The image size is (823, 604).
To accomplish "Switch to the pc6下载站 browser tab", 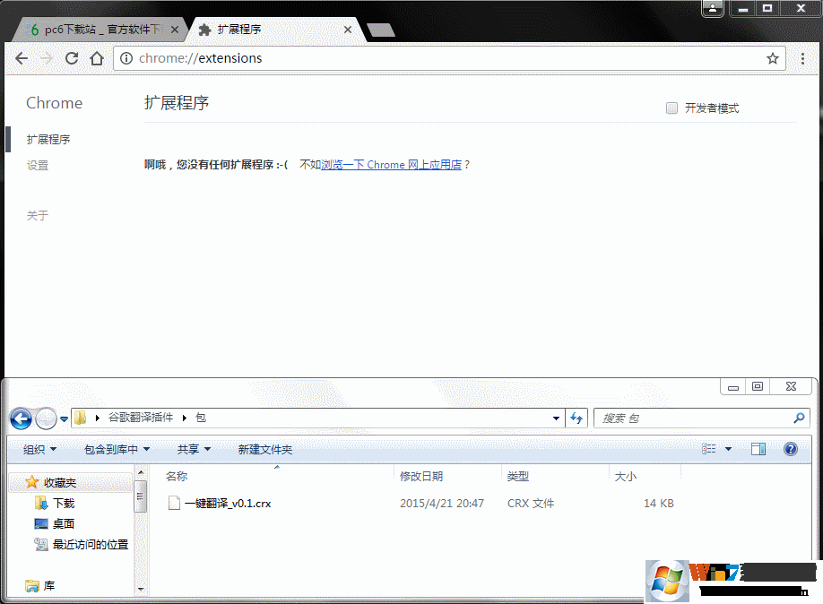I will 90,29.
